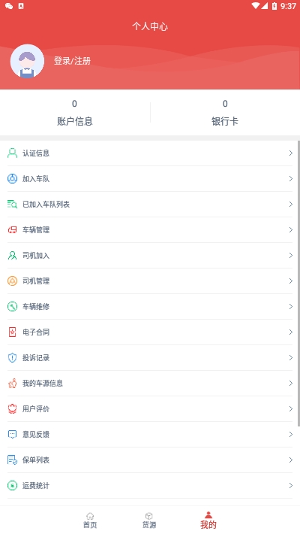This screenshot has height=534, width=300.
Task: Tap the 意见反馈 chat bubble icon
Action: [x=12, y=434]
